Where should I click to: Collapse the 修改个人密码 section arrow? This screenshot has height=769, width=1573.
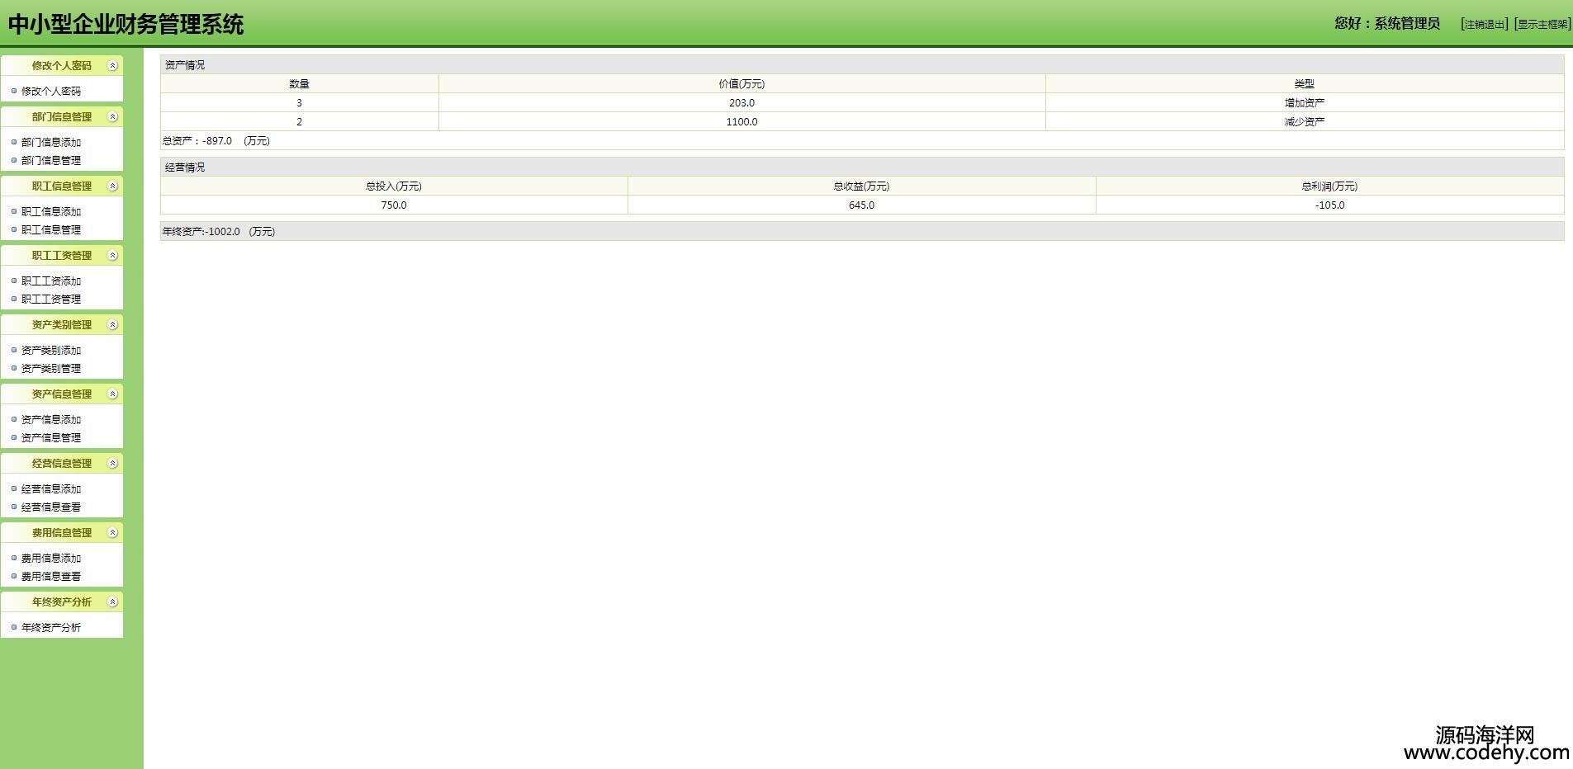click(113, 66)
